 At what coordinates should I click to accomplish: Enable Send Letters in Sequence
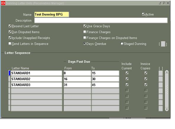[10, 43]
